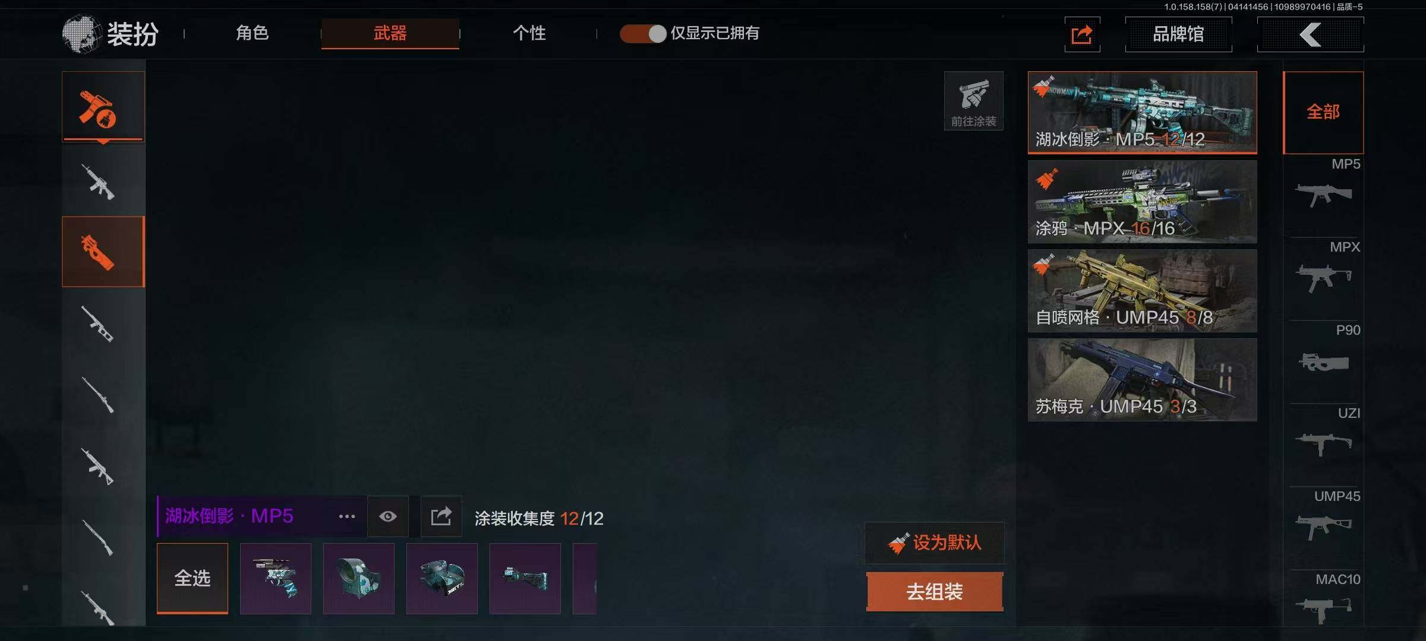Image resolution: width=1426 pixels, height=641 pixels.
Task: Click 设为默认 to set default skin
Action: 935,542
